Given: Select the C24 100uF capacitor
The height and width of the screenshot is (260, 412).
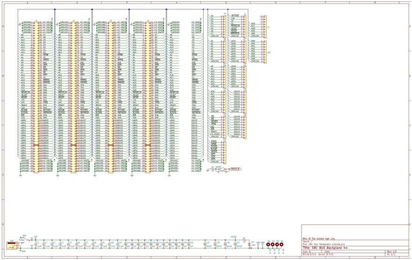Looking at the screenshot, I should pos(205,245).
